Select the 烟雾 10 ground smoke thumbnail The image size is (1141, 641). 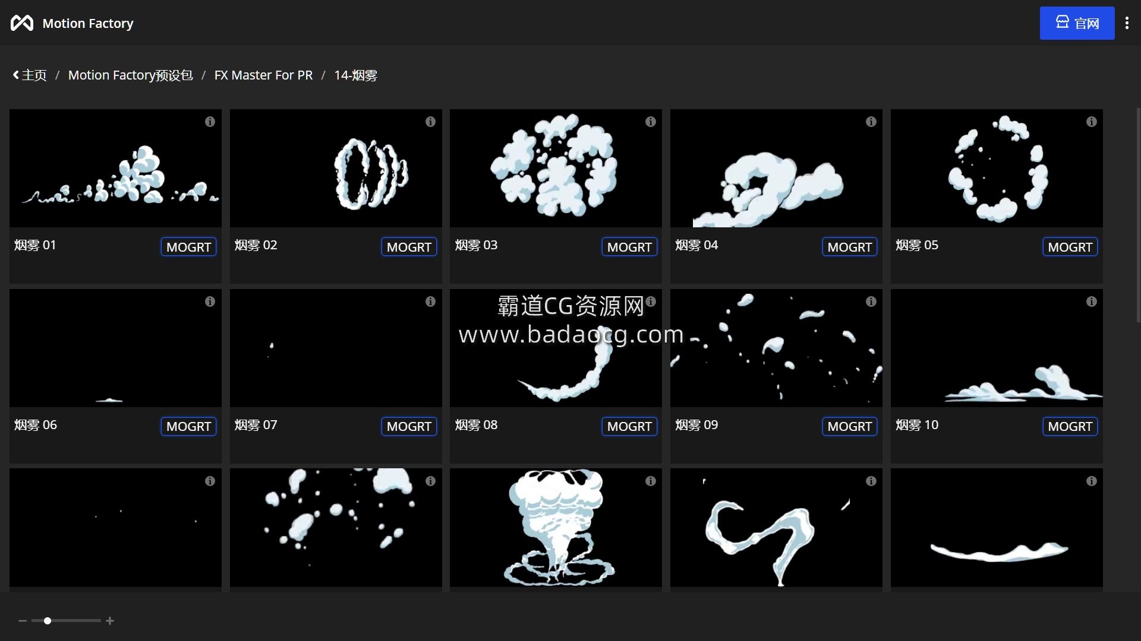pyautogui.click(x=997, y=348)
